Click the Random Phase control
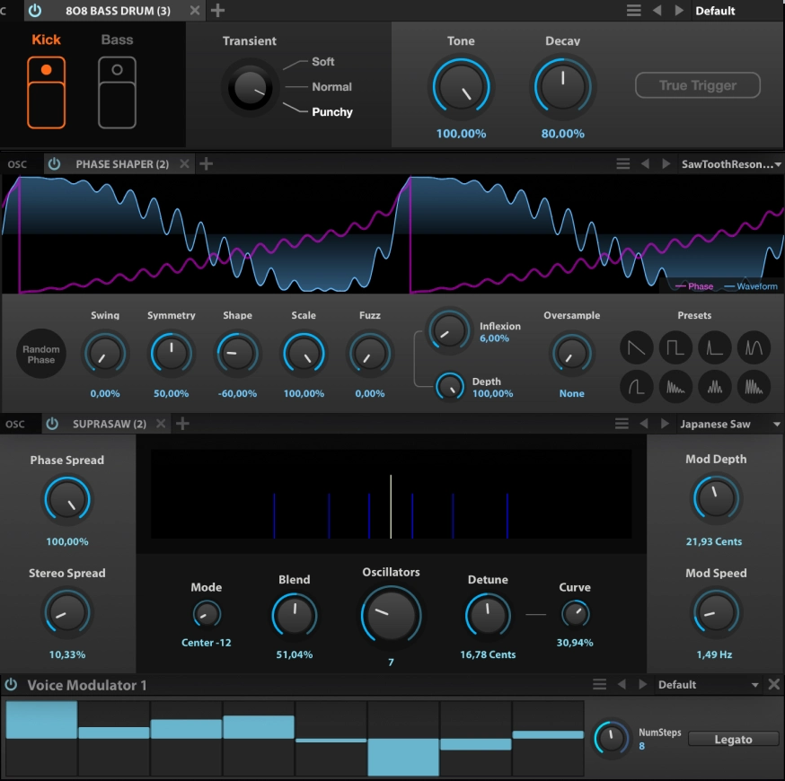 pyautogui.click(x=40, y=354)
